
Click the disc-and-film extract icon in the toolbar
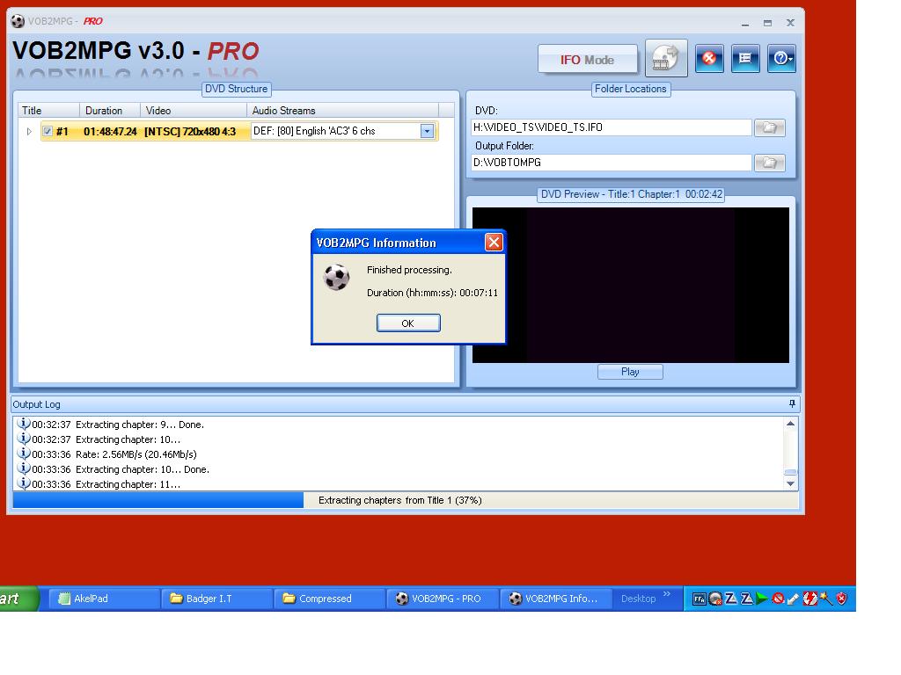[x=666, y=58]
